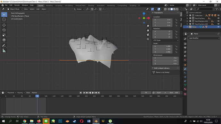Open Global transform orientation dropdown

(x=79, y=9)
